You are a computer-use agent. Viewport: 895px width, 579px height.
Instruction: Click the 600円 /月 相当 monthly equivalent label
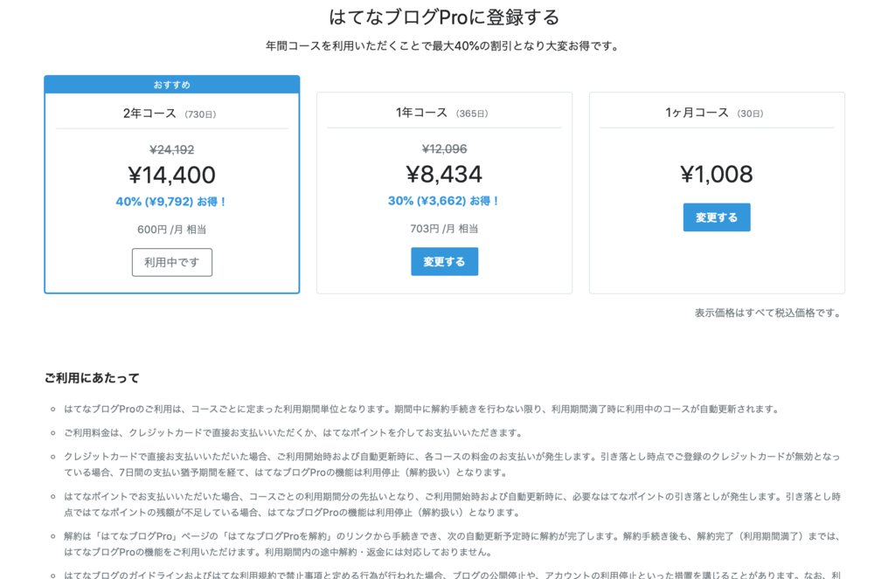coord(171,228)
